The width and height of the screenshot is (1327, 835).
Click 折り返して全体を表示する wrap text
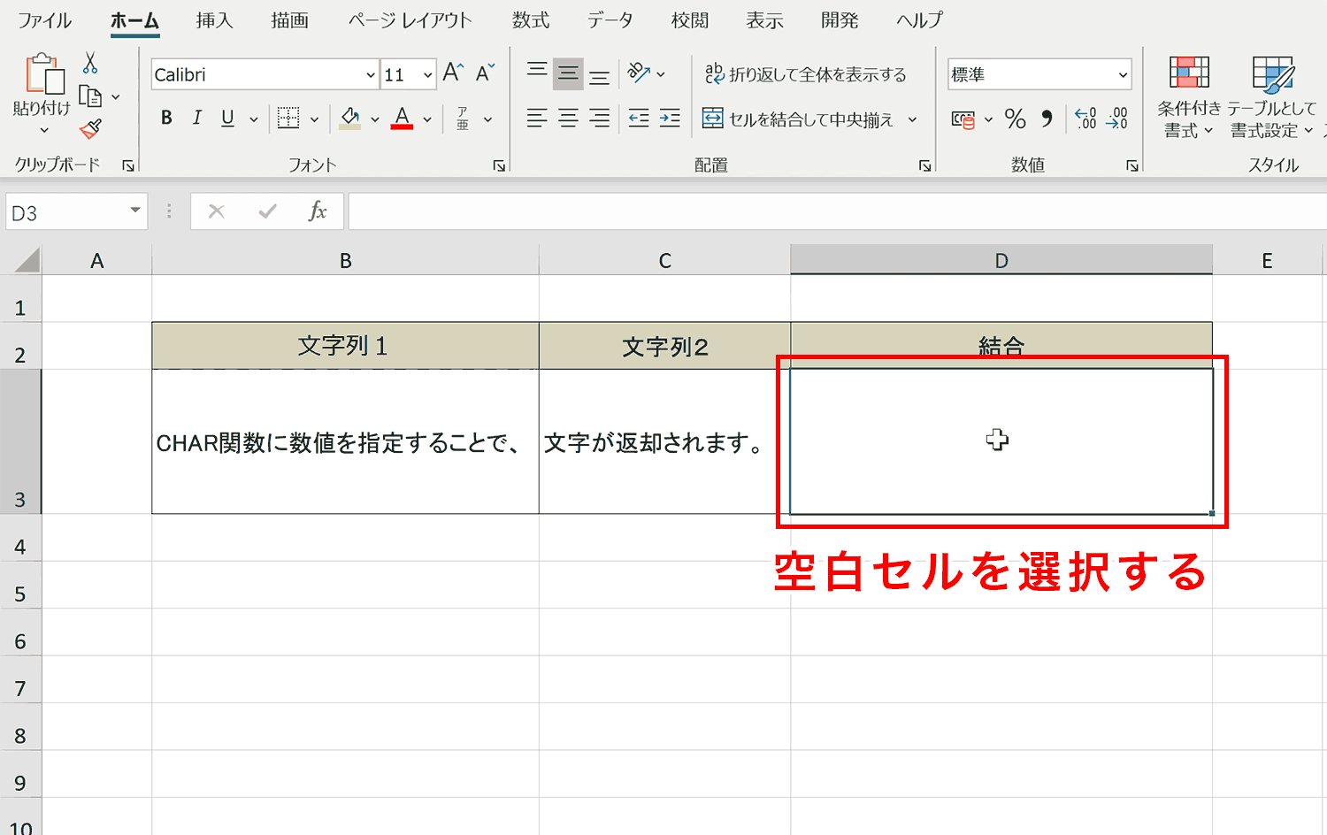[806, 74]
